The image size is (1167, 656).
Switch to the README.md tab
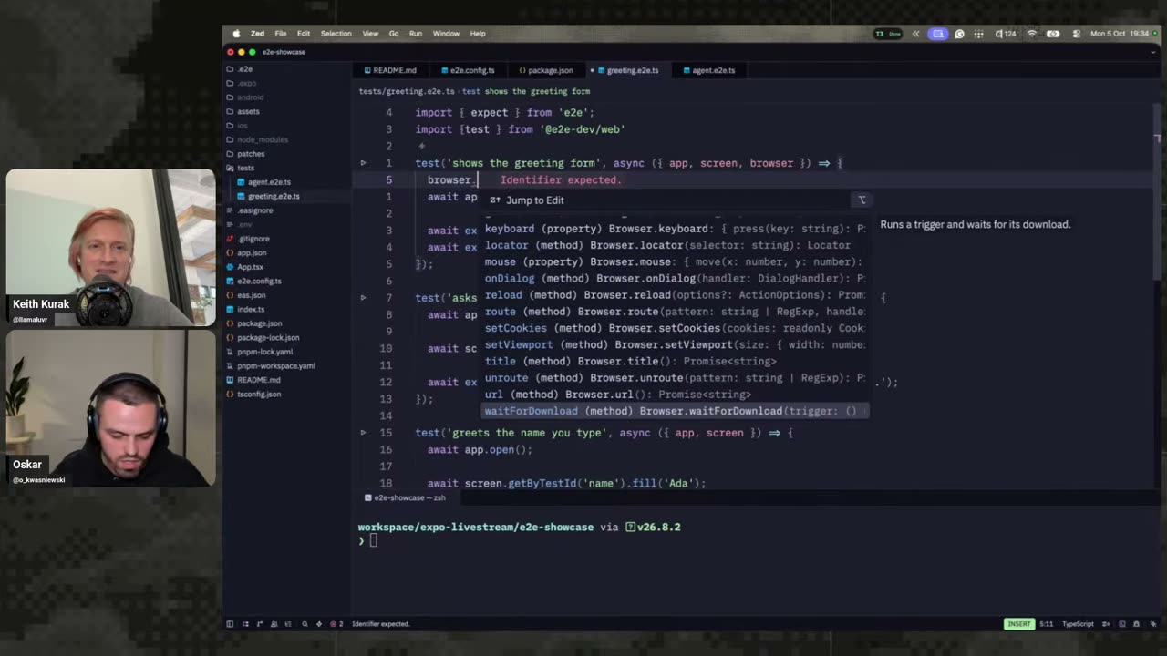[x=389, y=70]
